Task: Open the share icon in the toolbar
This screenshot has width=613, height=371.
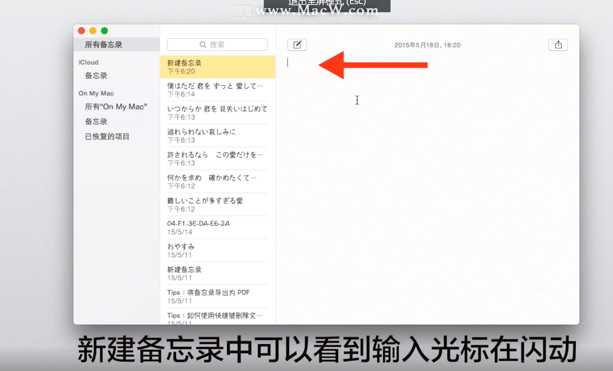Action: click(558, 44)
